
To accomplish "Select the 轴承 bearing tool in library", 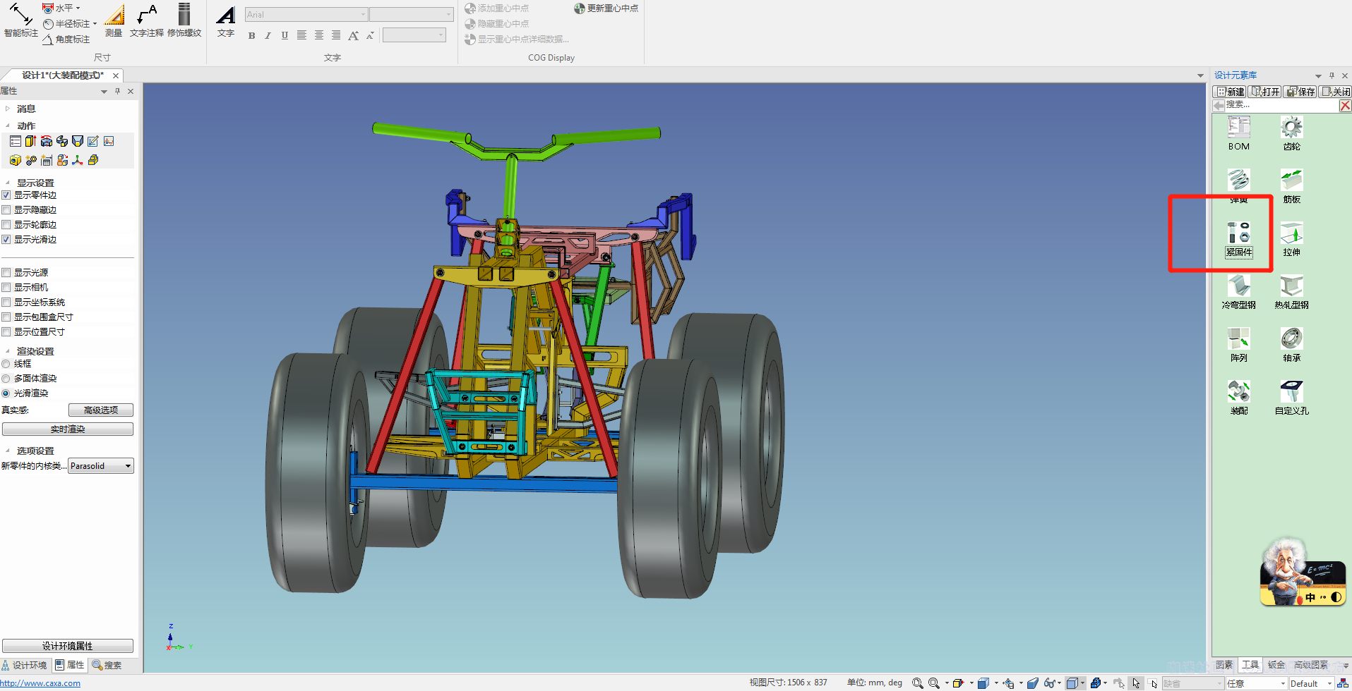I will point(1292,345).
